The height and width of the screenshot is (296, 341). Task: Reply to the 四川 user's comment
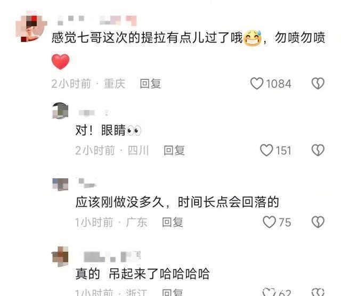coord(174,150)
